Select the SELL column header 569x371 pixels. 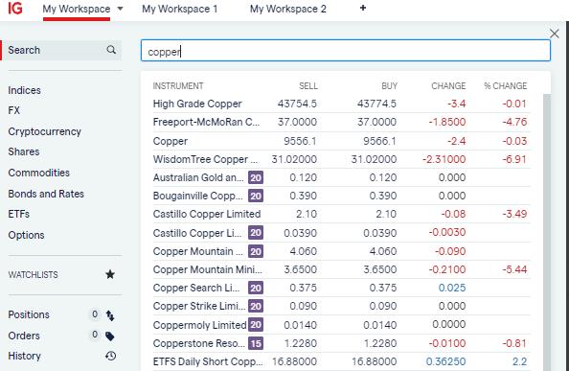click(x=308, y=86)
